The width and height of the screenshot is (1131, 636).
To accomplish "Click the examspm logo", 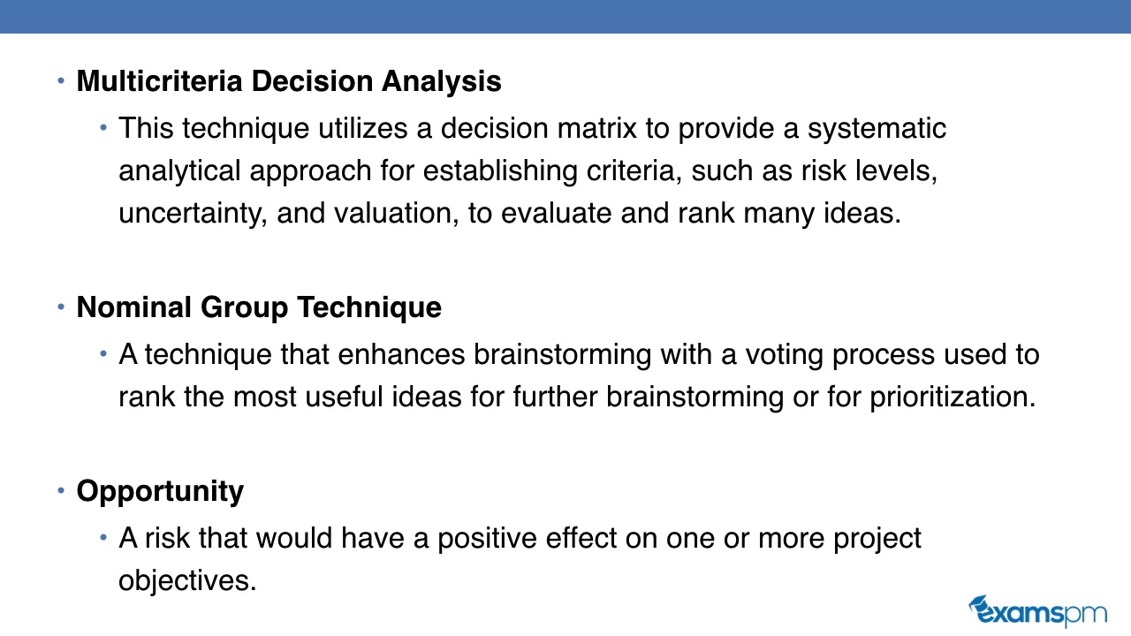I will [1037, 611].
